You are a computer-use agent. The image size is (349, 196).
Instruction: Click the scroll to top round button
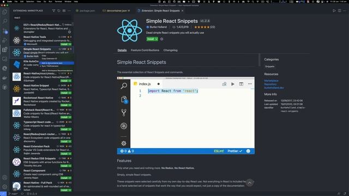pyautogui.click(x=250, y=183)
